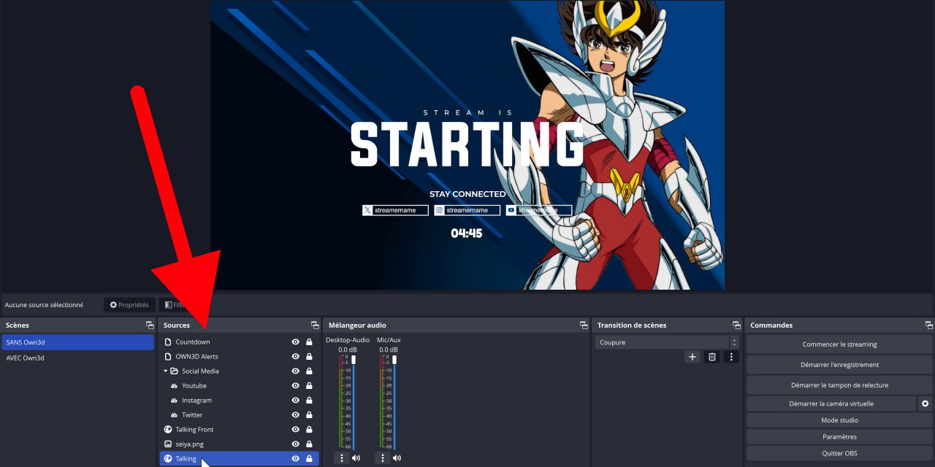The height and width of the screenshot is (467, 935).
Task: Add a new scene transition
Action: point(692,357)
